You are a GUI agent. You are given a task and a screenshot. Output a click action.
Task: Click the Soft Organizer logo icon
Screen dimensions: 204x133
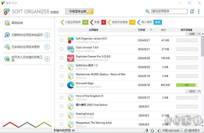click(6, 12)
